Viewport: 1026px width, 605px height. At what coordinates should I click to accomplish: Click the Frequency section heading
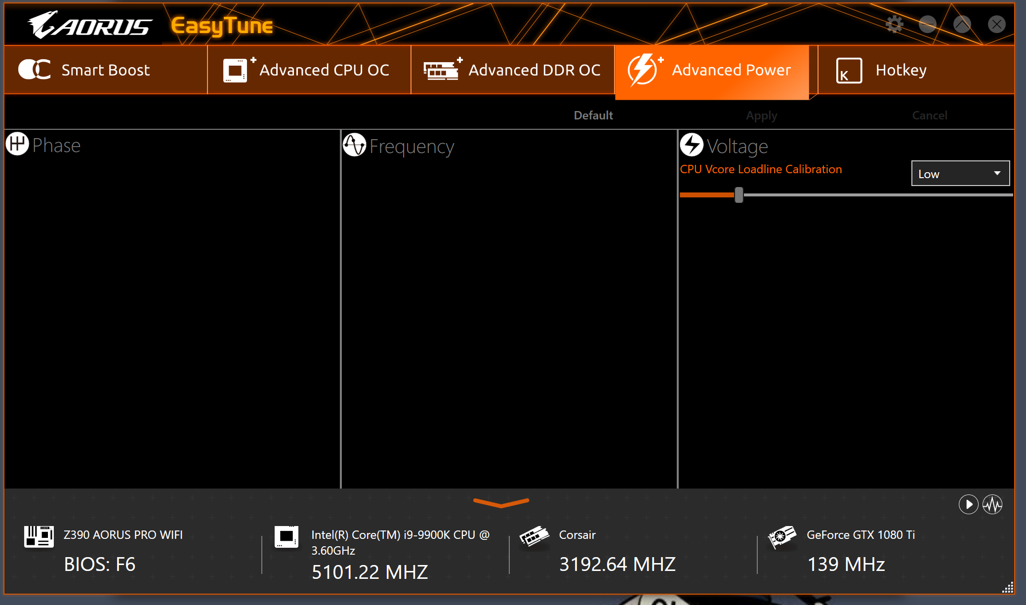coord(411,147)
